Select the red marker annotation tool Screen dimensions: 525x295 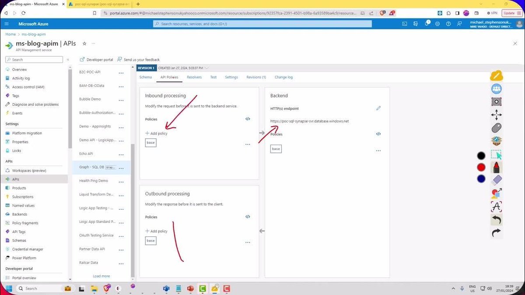point(496,167)
